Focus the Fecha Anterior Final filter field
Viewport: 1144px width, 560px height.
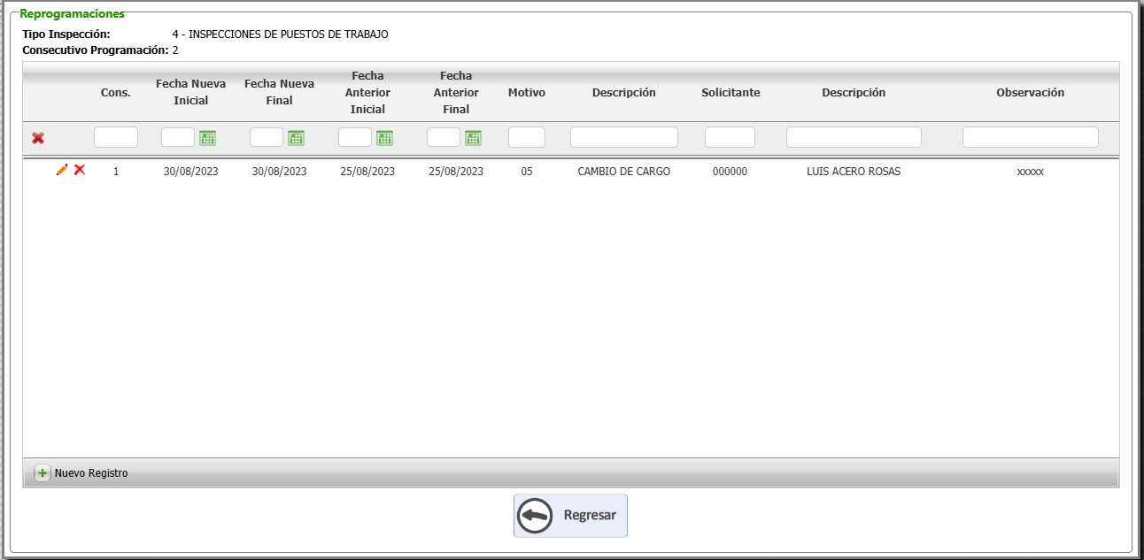(x=444, y=137)
